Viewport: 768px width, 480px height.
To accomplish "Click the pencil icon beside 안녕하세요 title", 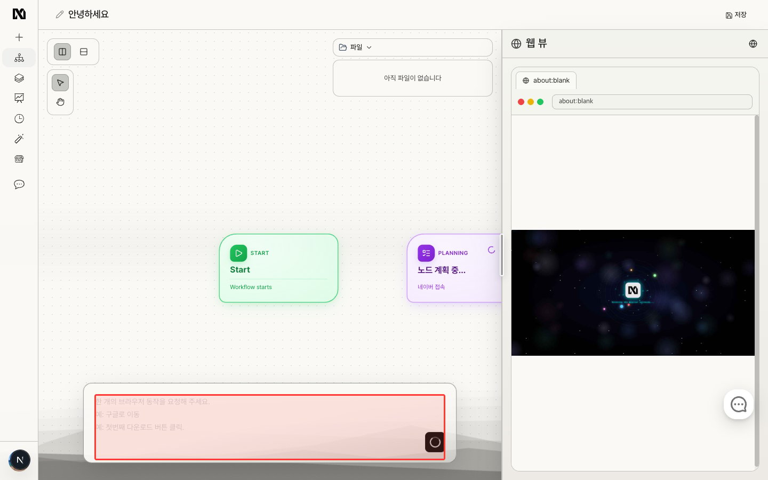I will click(60, 14).
